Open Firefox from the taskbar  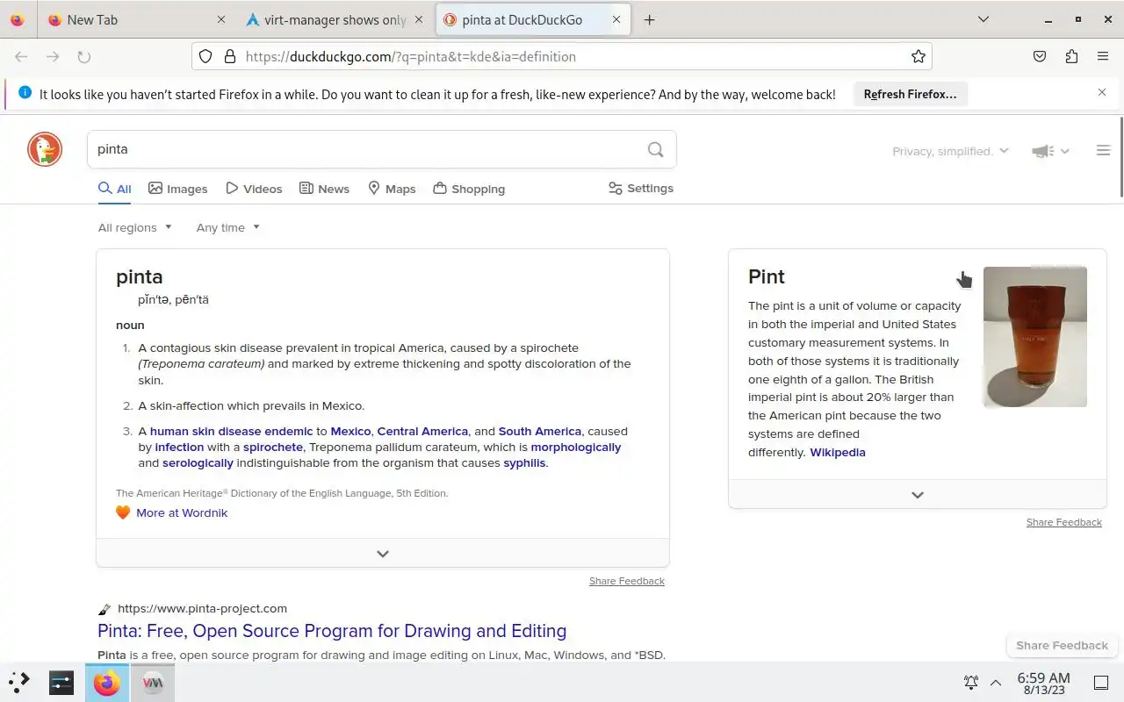pos(107,683)
